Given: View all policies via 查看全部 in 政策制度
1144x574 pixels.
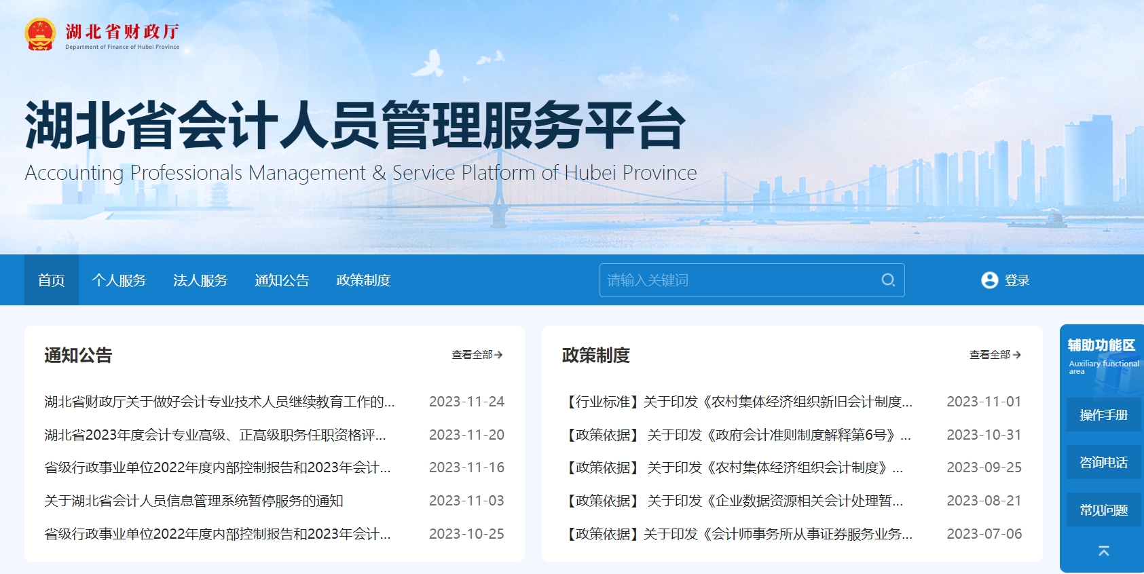Looking at the screenshot, I should 995,355.
